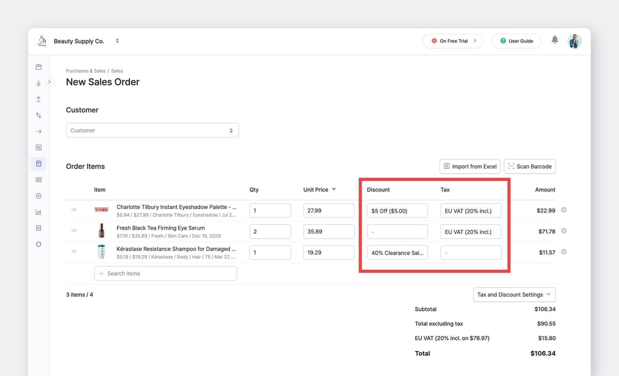Open the User Guide

tap(516, 40)
